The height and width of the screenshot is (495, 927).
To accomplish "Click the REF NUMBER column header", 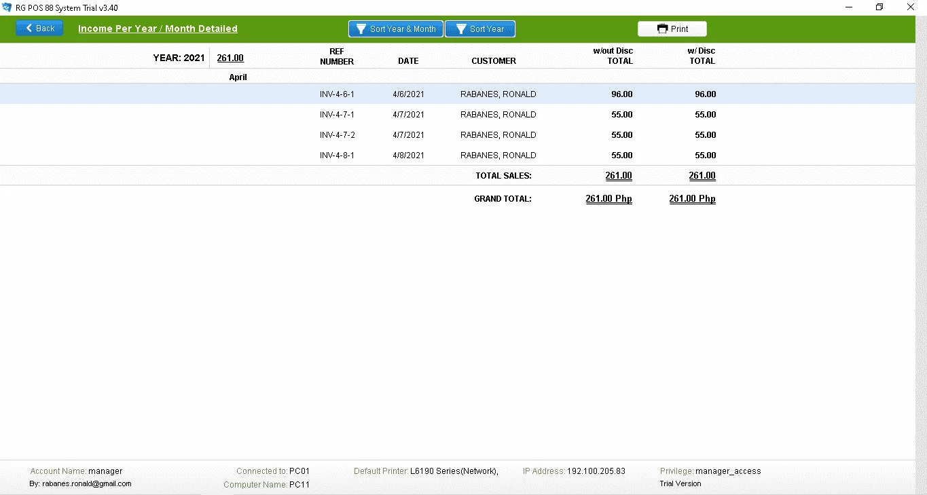I will pos(337,56).
